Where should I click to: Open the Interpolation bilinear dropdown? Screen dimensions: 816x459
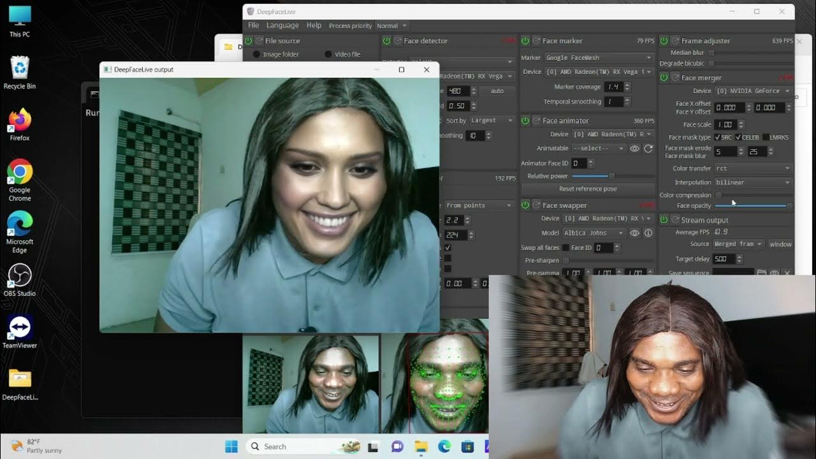(753, 182)
